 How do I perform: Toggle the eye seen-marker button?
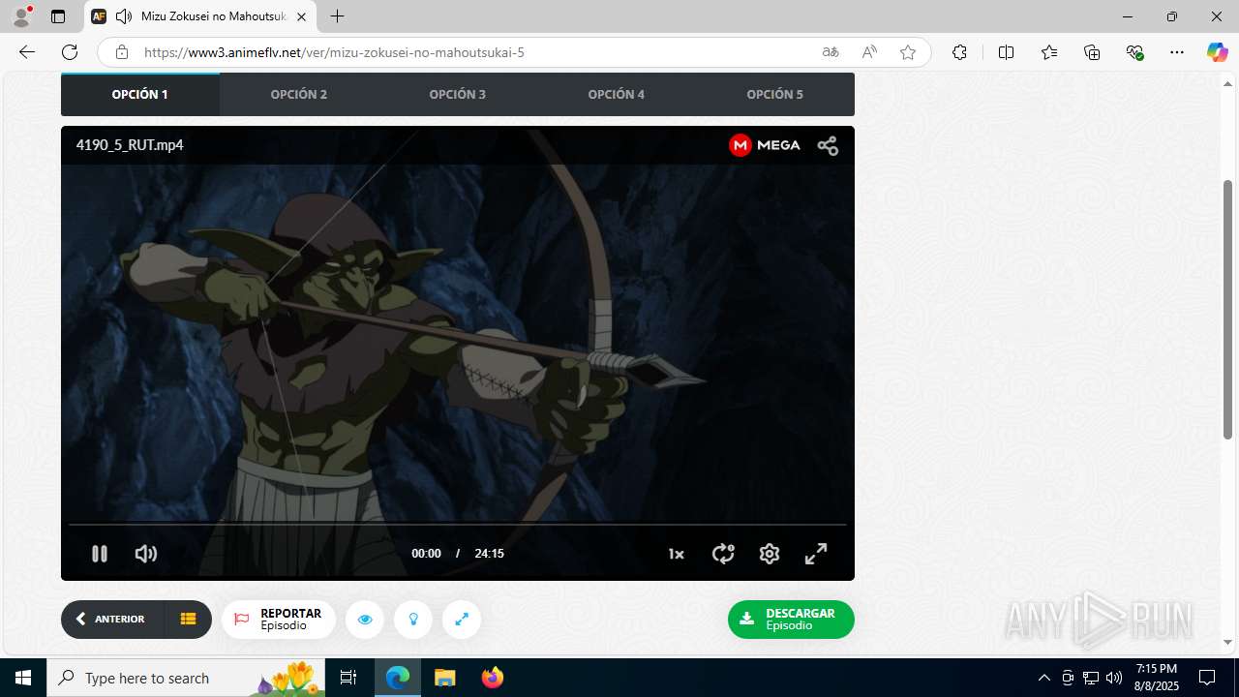click(x=365, y=620)
